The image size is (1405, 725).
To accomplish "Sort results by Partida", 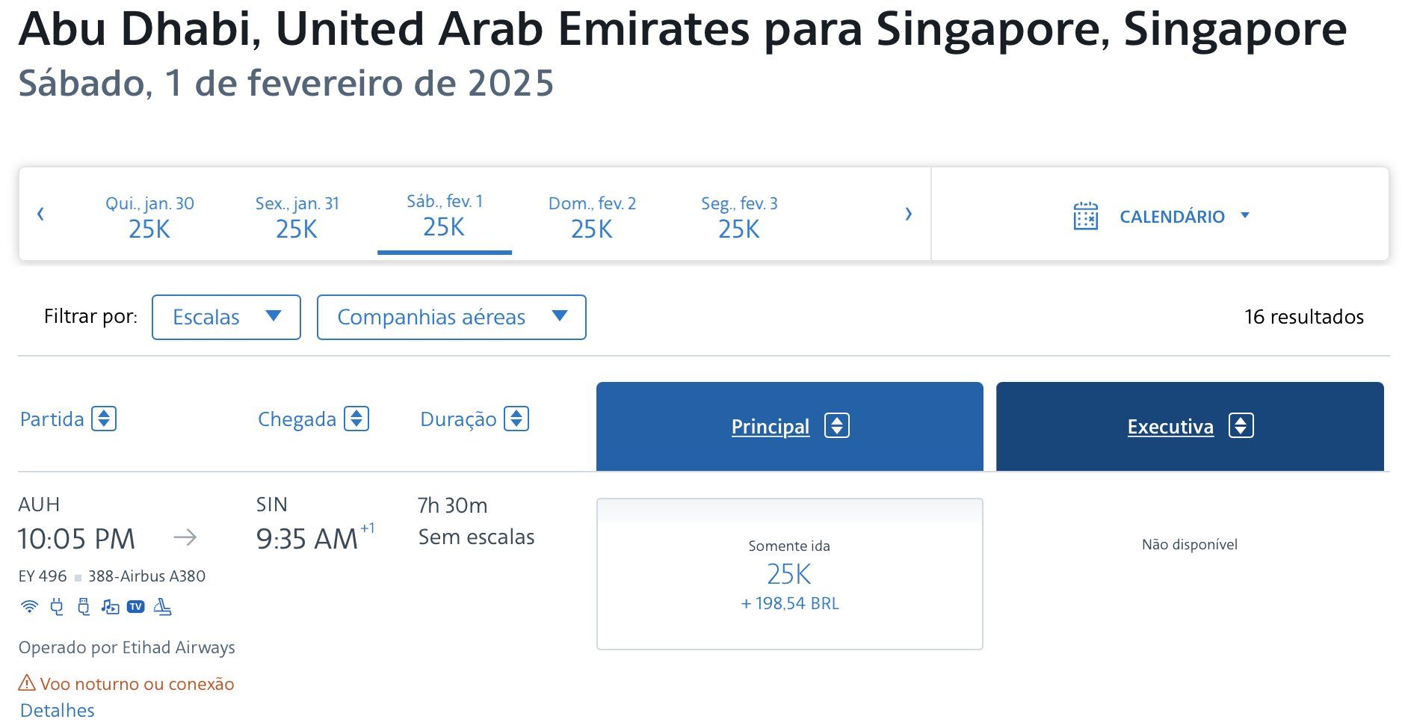I will point(68,419).
